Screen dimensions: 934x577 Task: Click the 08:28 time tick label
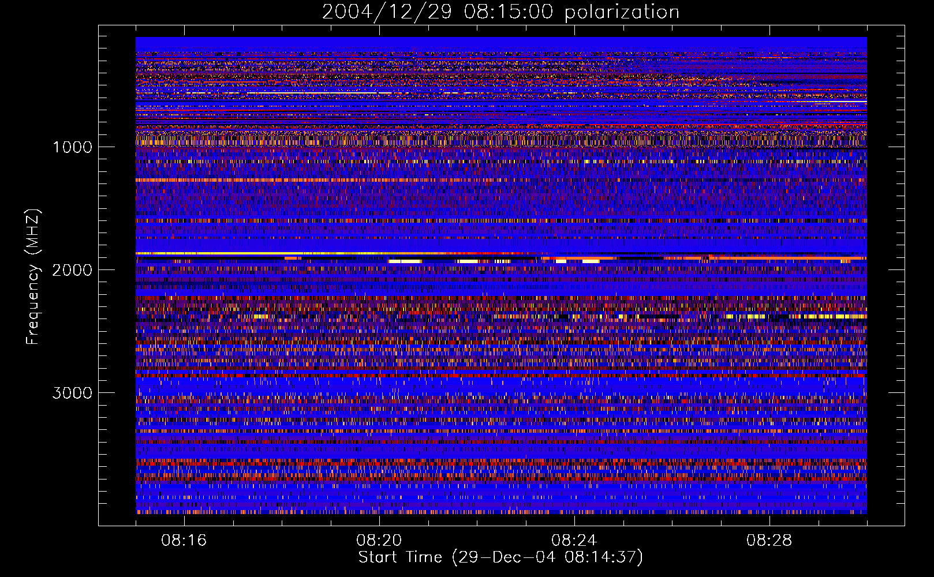point(769,541)
